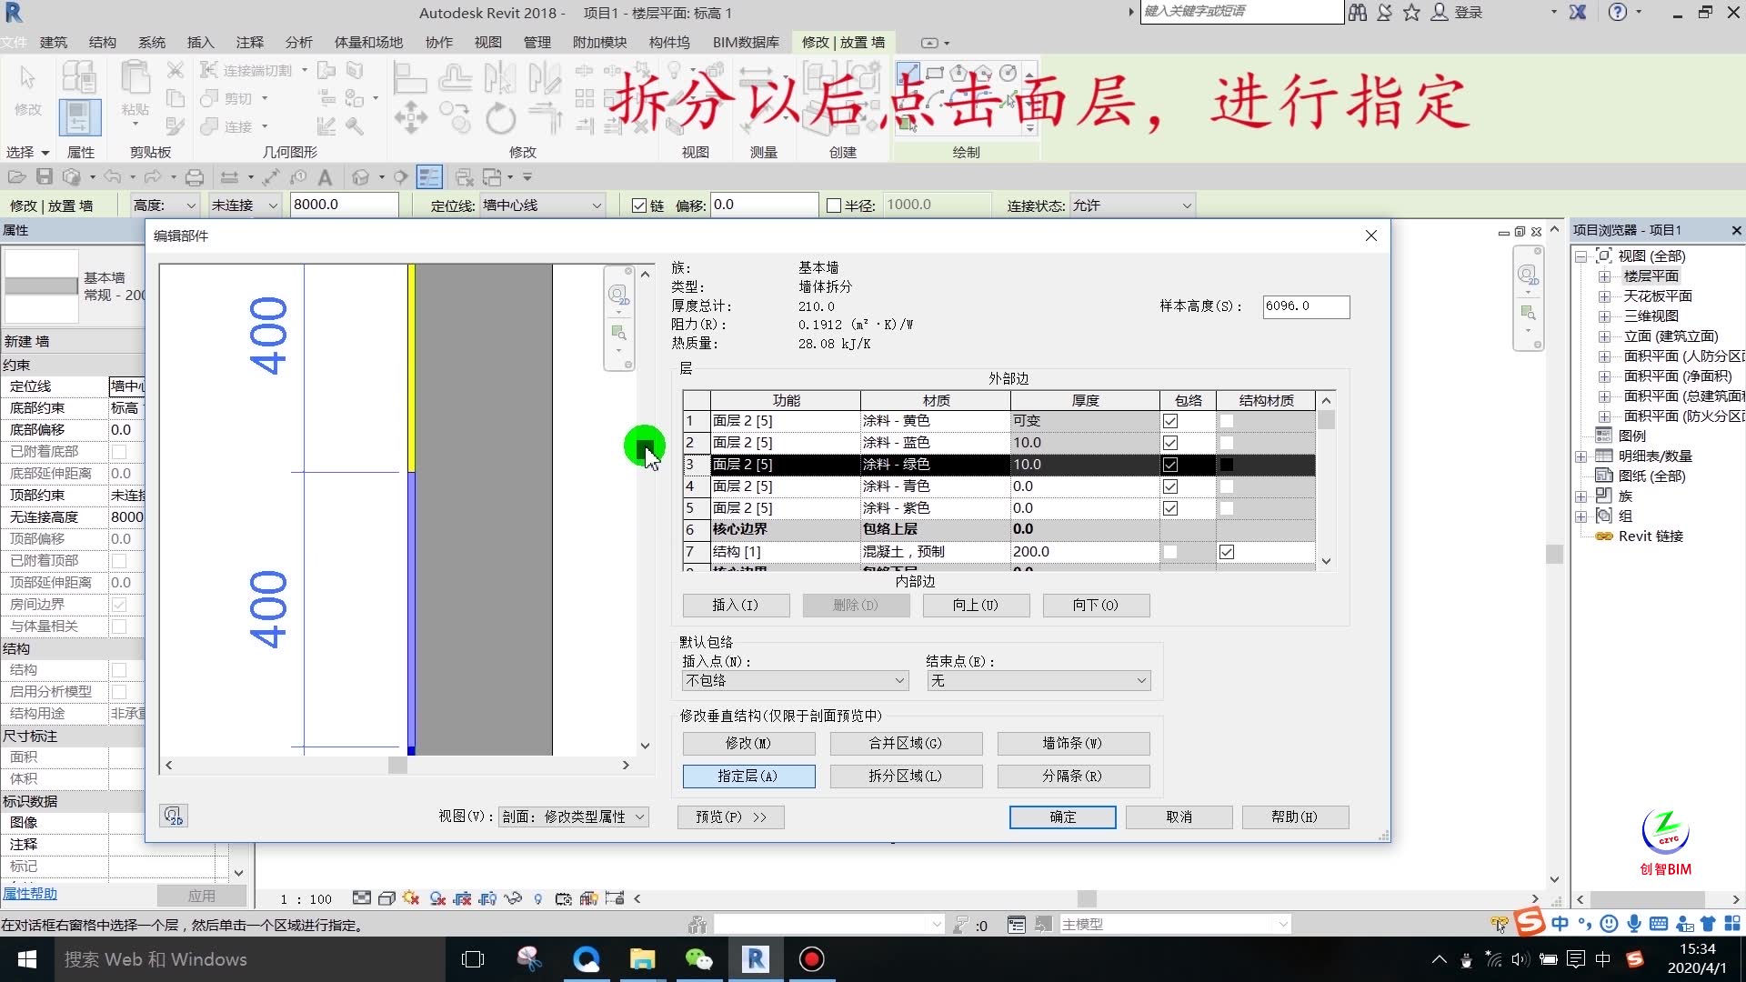The image size is (1746, 982).
Task: Click zoom/scale icon in editor toolbar
Action: tap(622, 332)
